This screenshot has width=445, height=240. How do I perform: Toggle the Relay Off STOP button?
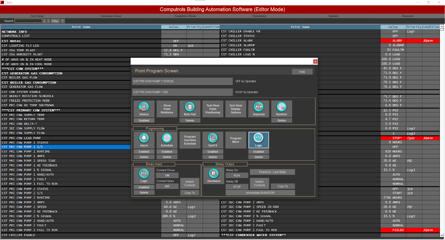(x=237, y=187)
